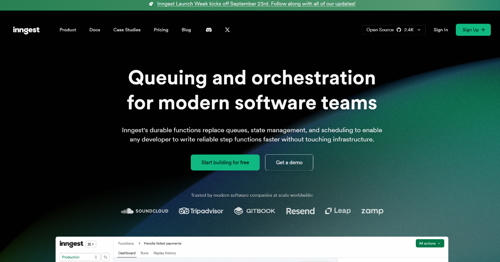Select the SoundCloud company logo

coord(145,211)
